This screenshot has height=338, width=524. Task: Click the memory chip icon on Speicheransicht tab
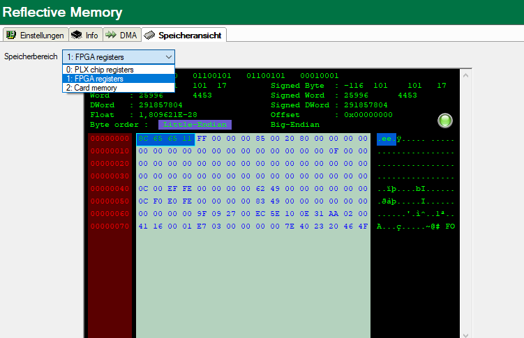point(149,35)
